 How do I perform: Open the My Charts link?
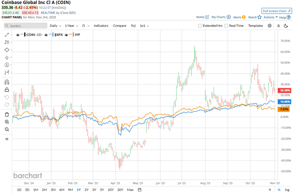click(221, 17)
